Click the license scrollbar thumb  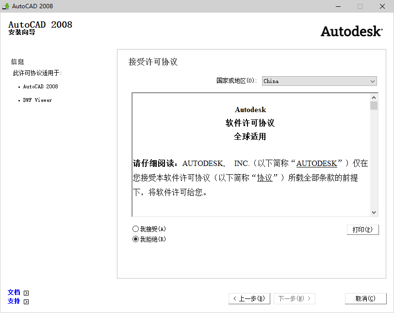coord(374,104)
